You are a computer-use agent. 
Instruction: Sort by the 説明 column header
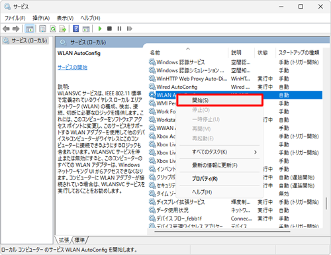[x=242, y=52]
